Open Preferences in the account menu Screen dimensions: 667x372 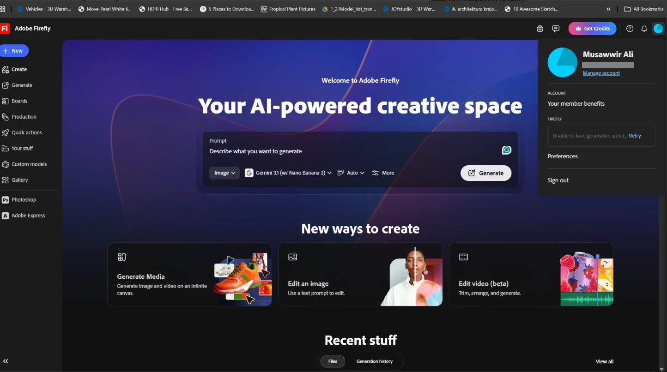coord(563,156)
